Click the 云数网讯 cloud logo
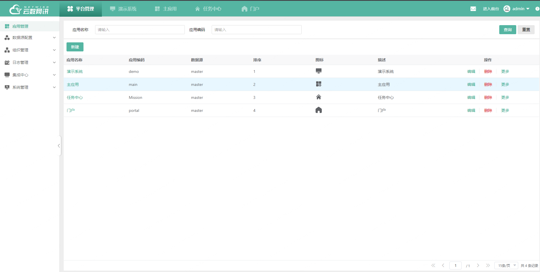 click(29, 9)
